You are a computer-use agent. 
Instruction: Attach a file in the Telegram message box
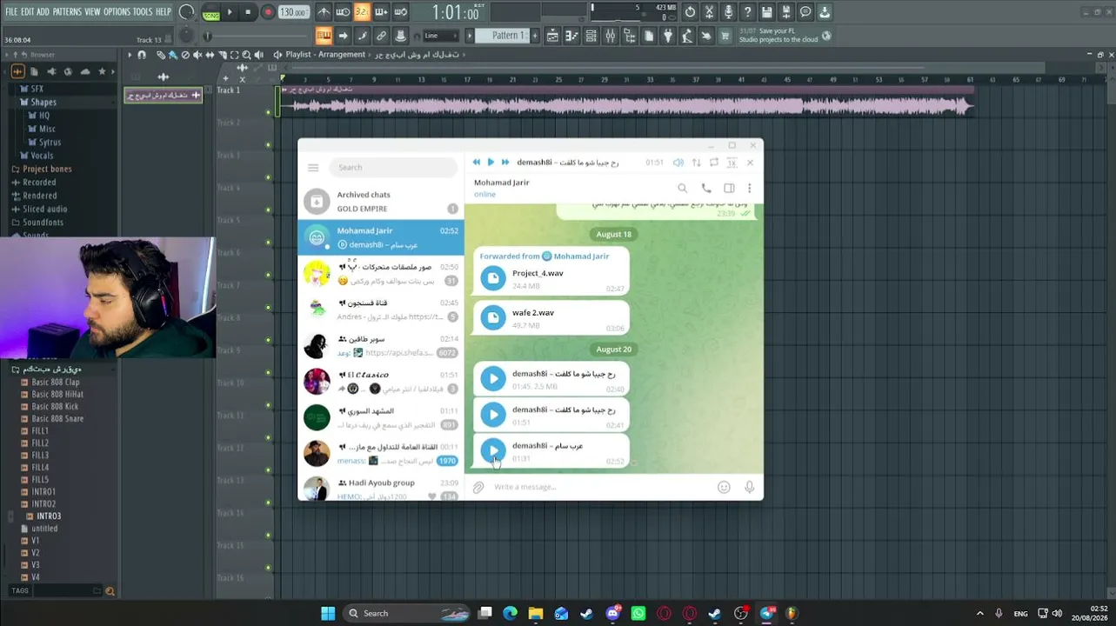click(478, 488)
